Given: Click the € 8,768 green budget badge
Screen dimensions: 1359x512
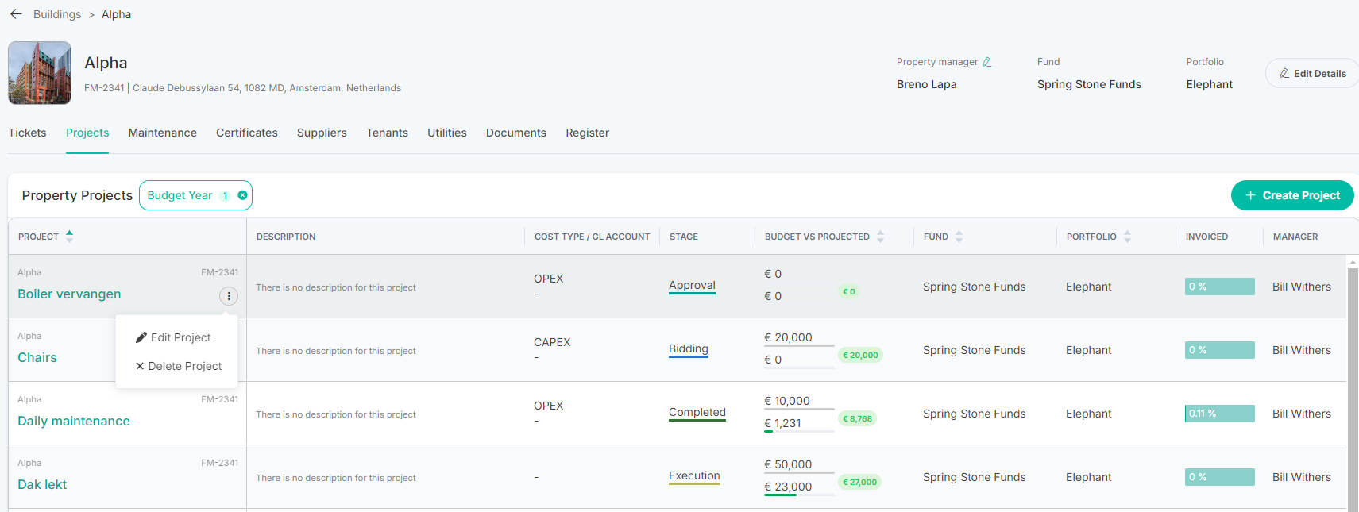Looking at the screenshot, I should click(857, 418).
